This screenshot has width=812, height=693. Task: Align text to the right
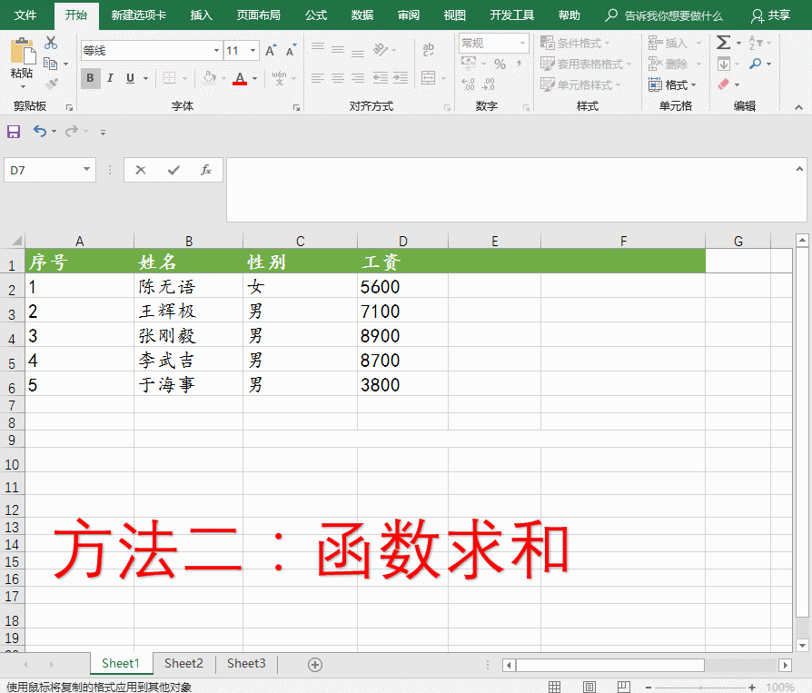coord(358,78)
